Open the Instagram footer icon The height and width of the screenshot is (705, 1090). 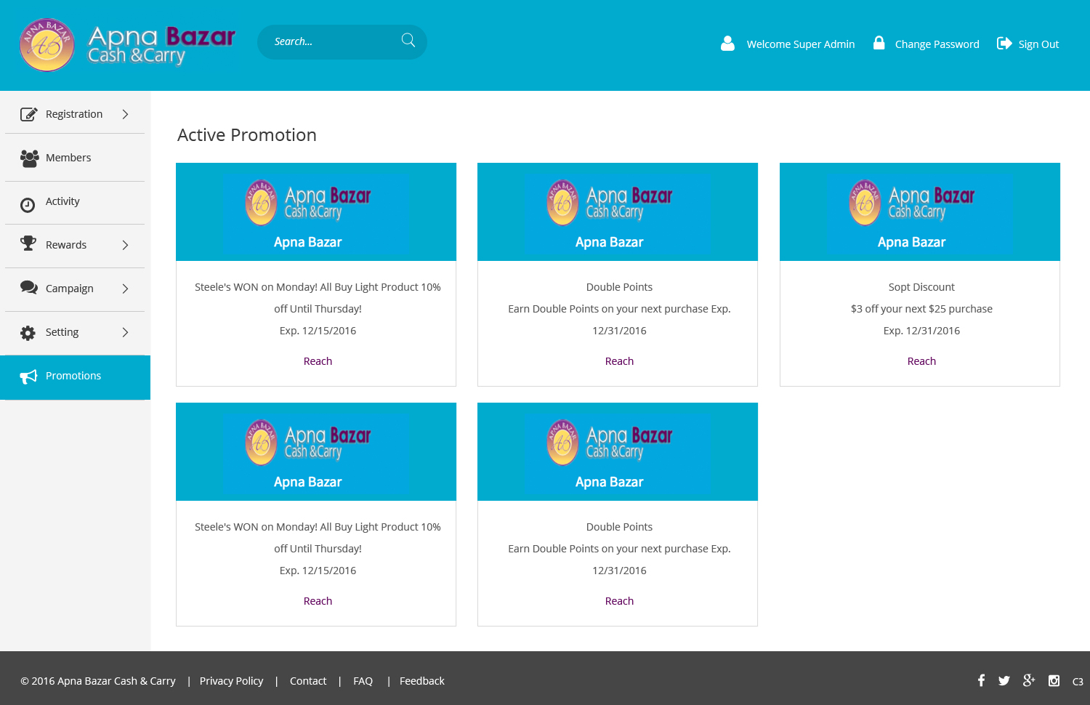point(1054,681)
